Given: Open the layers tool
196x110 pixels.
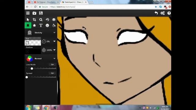Looking at the screenshot, I should (54, 20).
